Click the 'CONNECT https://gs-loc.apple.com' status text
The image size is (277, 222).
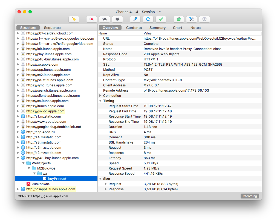point(43,196)
